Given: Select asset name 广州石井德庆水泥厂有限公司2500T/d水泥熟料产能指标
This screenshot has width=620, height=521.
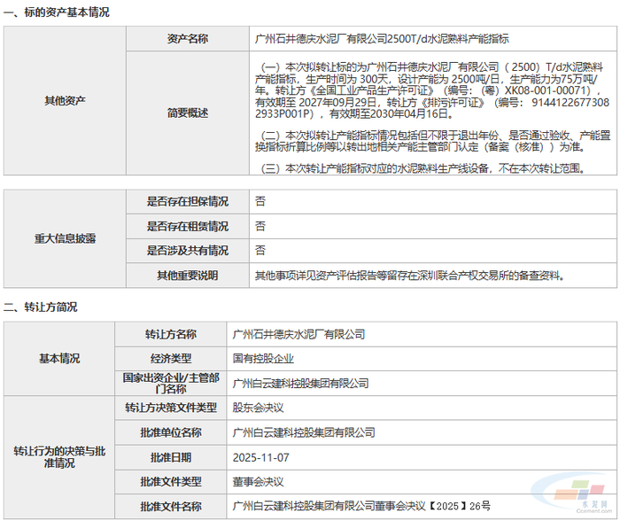Looking at the screenshot, I should click(x=382, y=38).
